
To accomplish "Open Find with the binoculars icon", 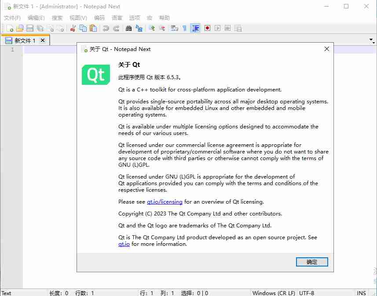I will click(x=128, y=28).
